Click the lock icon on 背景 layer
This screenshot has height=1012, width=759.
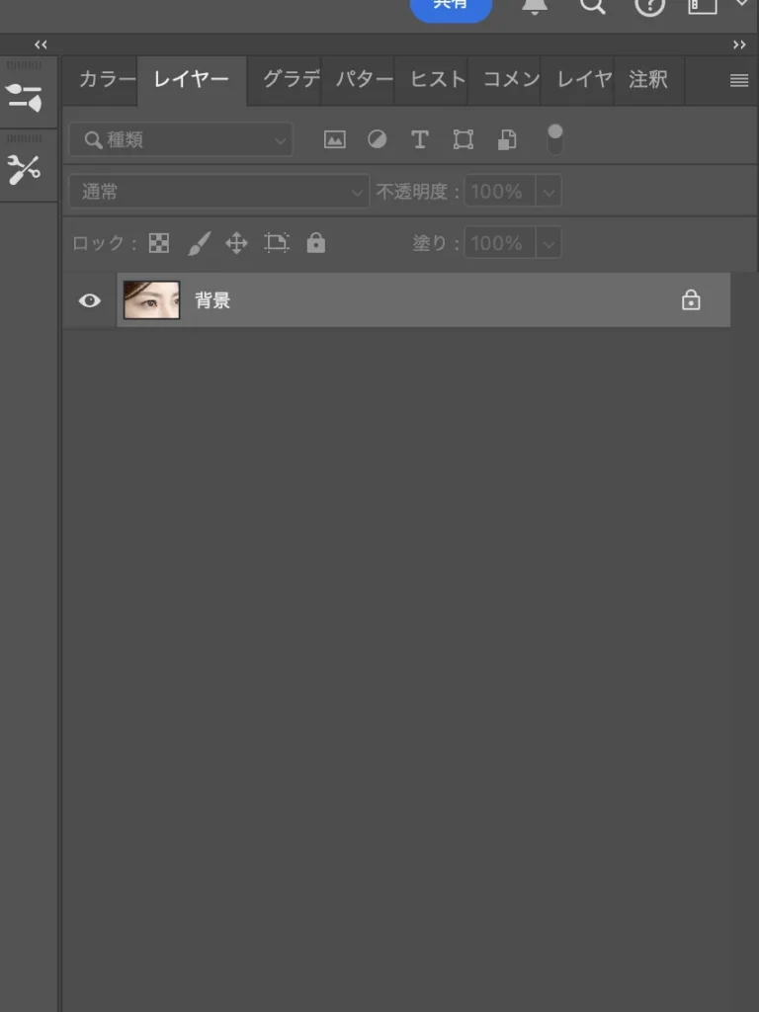[691, 300]
